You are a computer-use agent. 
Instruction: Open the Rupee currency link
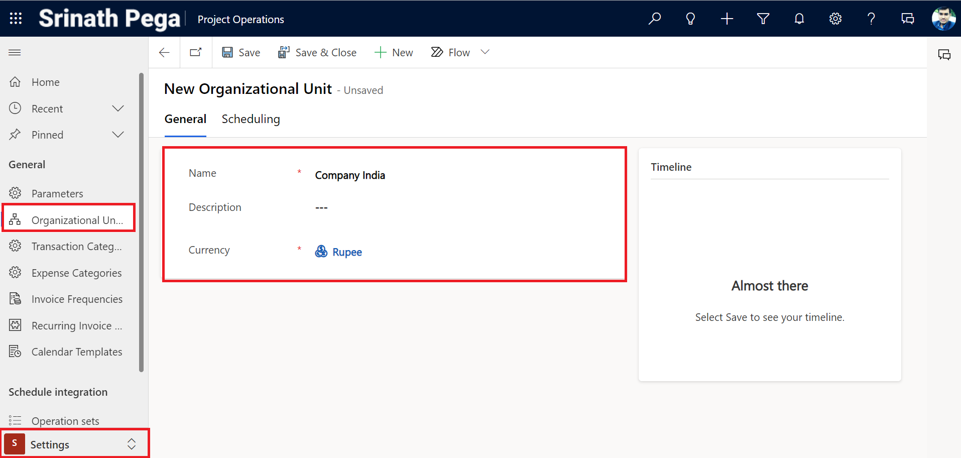(x=347, y=252)
